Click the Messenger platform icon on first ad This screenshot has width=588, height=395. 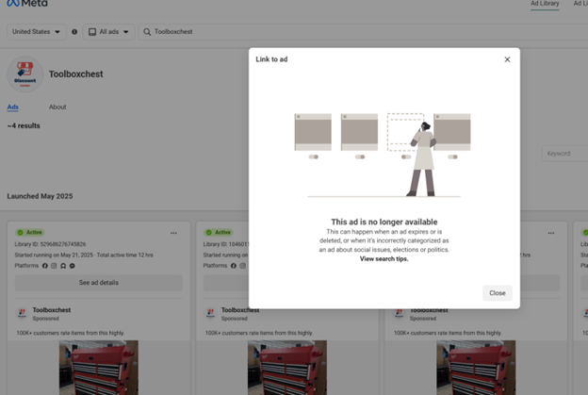(72, 266)
